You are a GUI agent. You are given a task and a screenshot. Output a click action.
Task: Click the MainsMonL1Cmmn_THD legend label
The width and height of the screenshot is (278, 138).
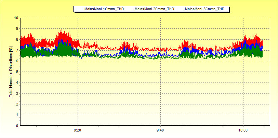104,9
